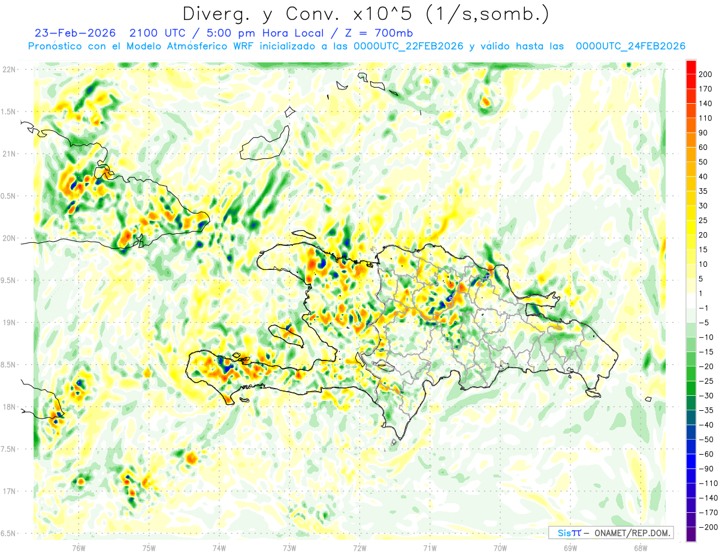
Task: Click the '1.5N' latitude label
Action: coord(9,112)
